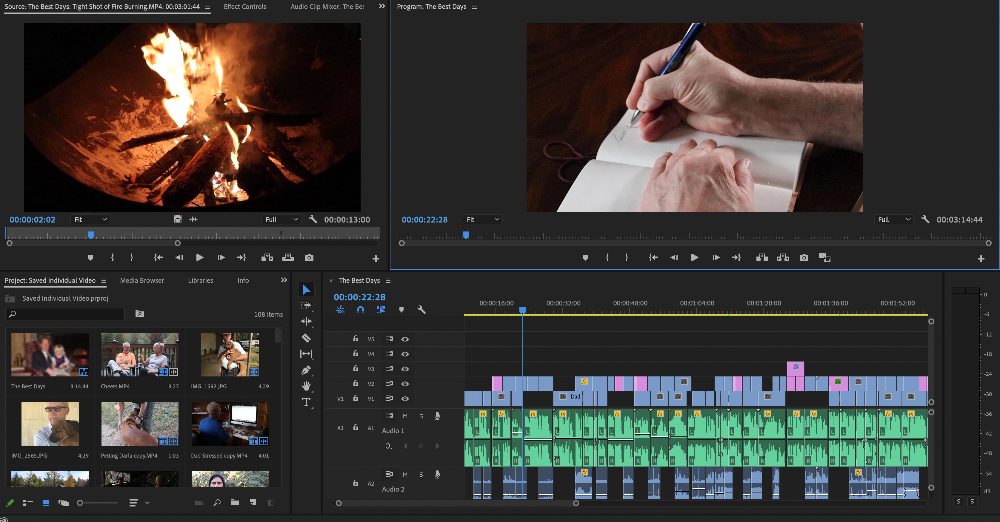Image resolution: width=1000 pixels, height=522 pixels.
Task: Open timeline display settings wrench
Action: click(421, 310)
